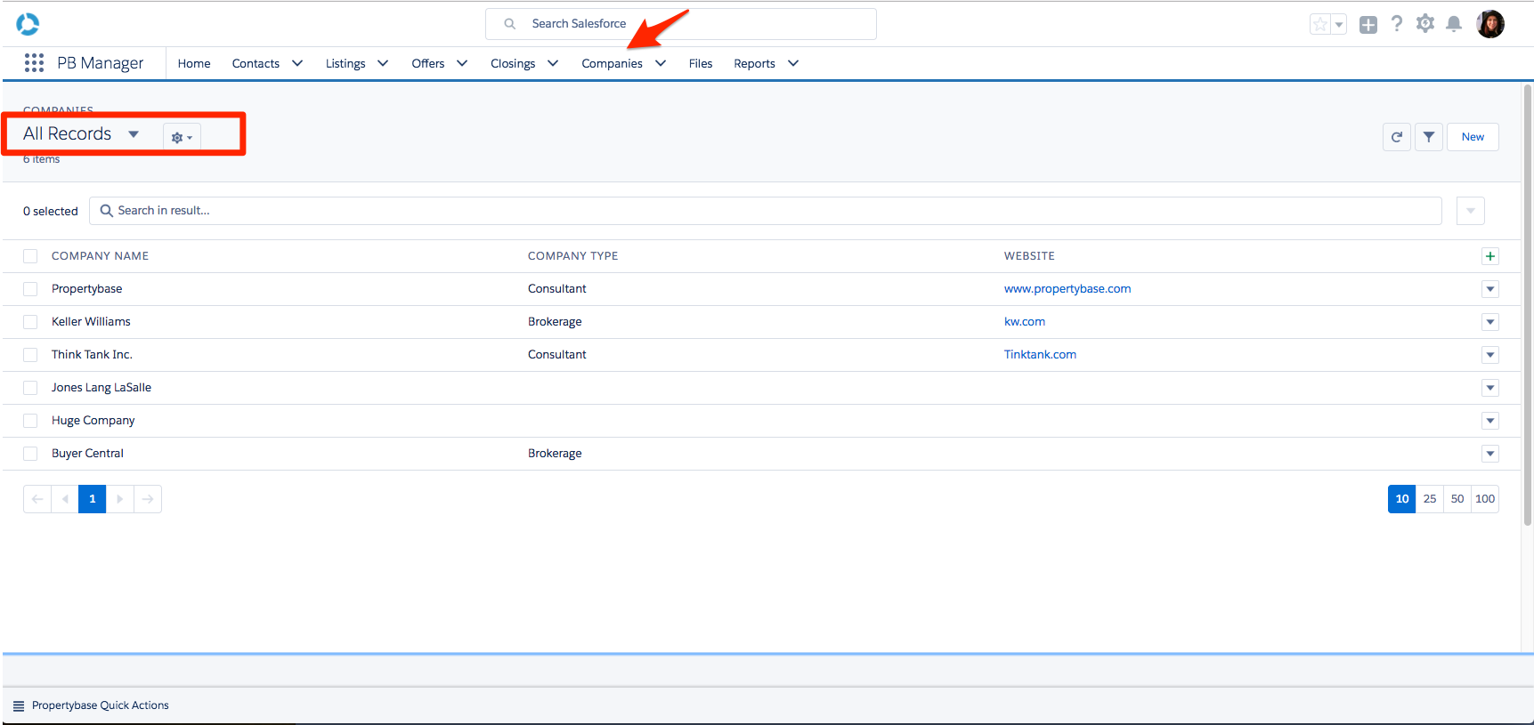
Task: Expand the Listings tab chevron
Action: point(383,63)
